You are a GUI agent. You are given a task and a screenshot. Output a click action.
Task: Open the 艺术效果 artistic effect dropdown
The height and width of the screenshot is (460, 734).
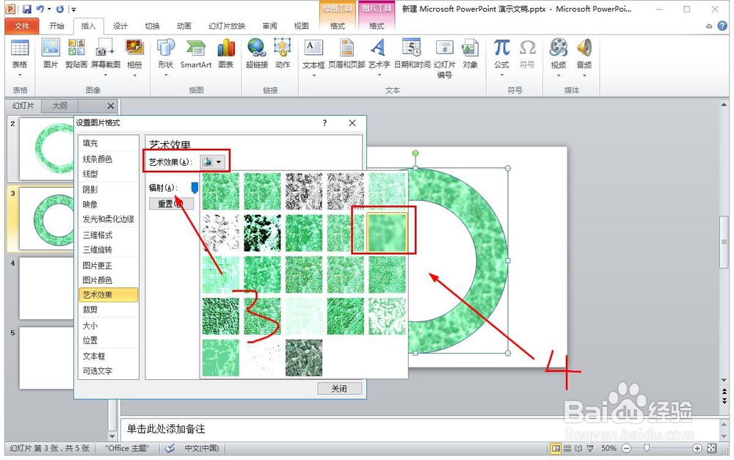213,160
